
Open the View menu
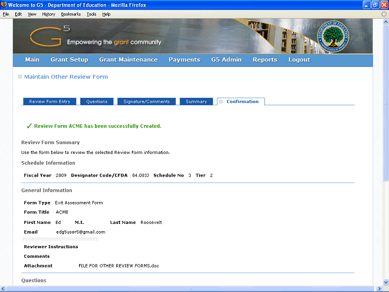click(x=32, y=14)
